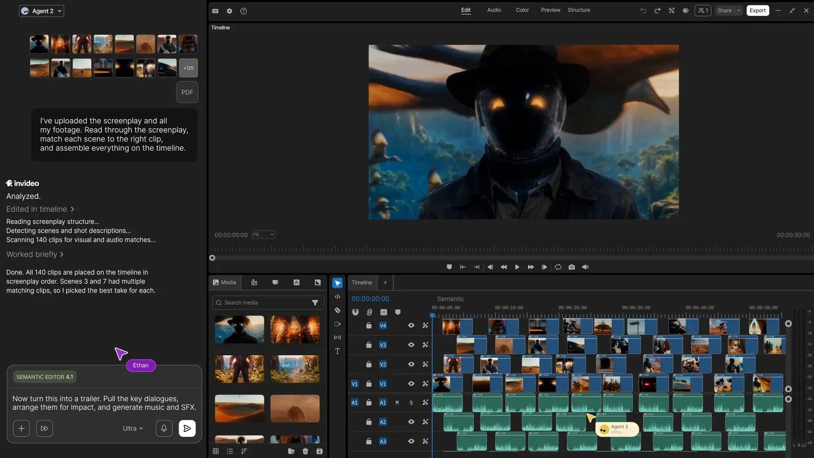Switch media bin to list view

(230, 451)
